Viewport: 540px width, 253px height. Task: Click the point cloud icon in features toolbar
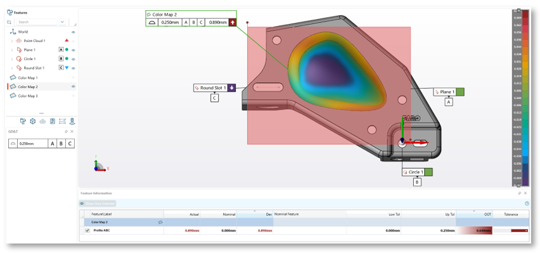[x=42, y=121]
